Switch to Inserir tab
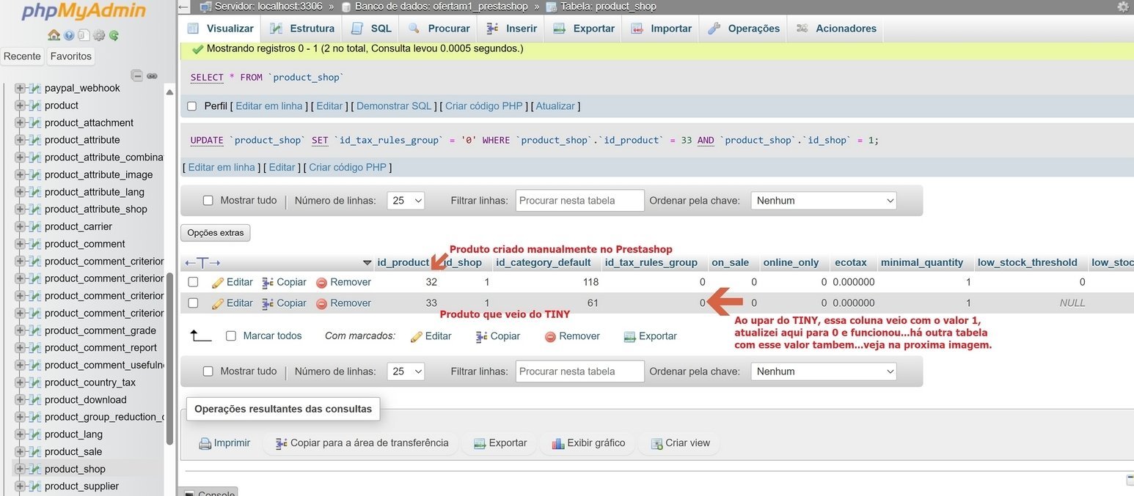The width and height of the screenshot is (1134, 496). (511, 29)
